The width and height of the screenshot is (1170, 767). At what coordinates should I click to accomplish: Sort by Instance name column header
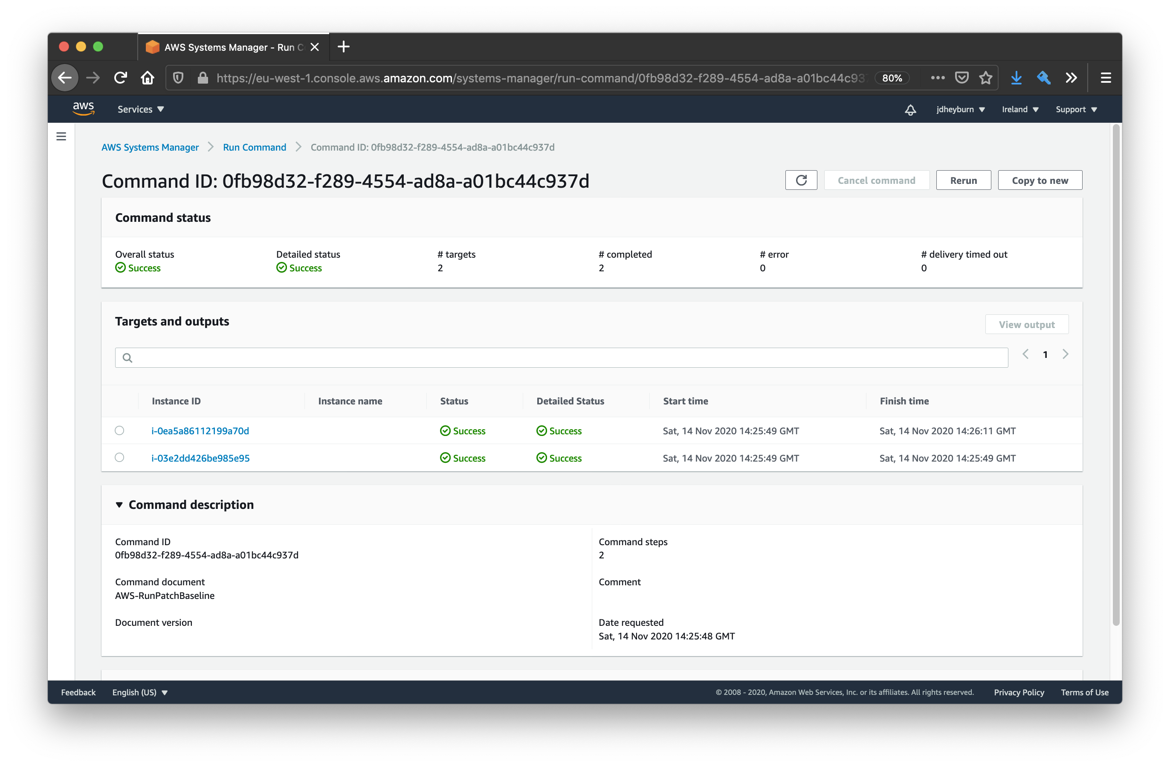[350, 401]
